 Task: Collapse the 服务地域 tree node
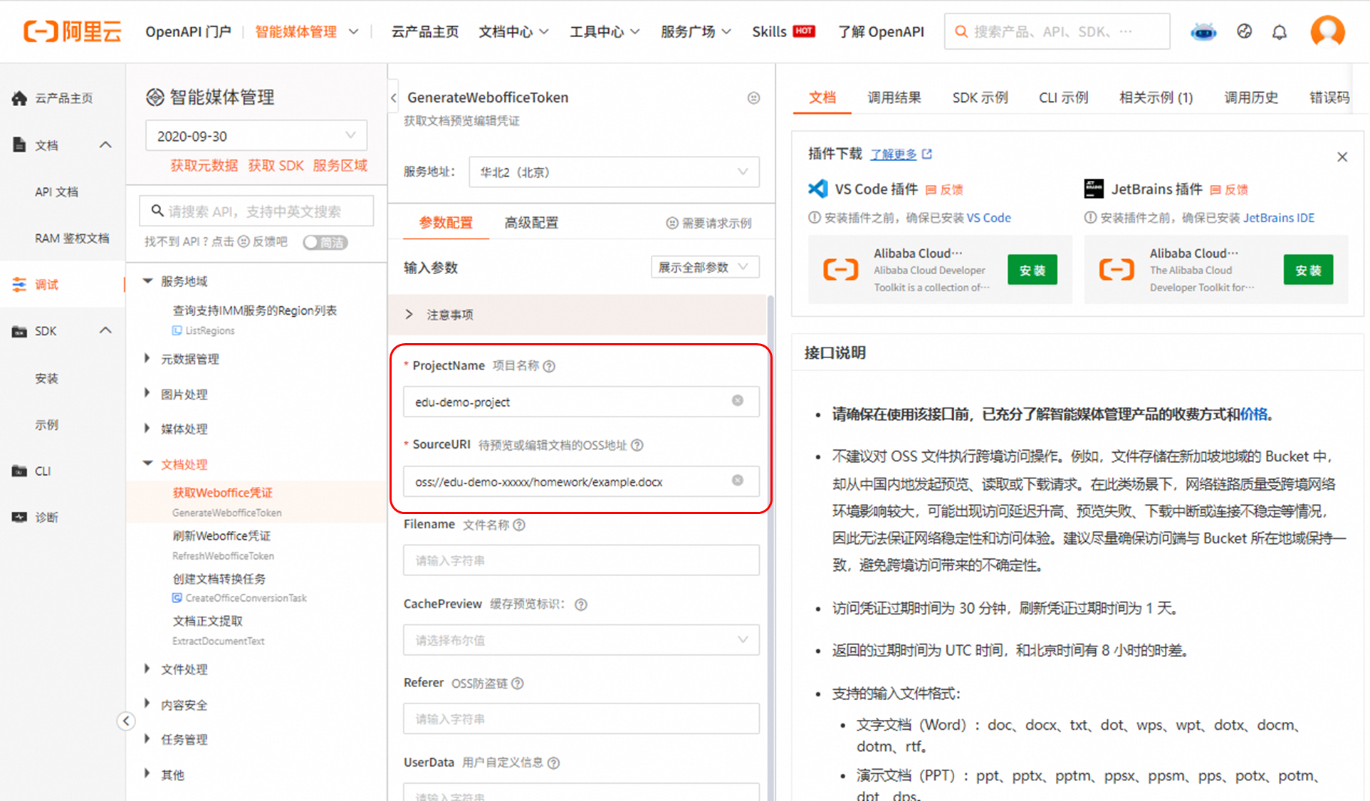tap(147, 281)
